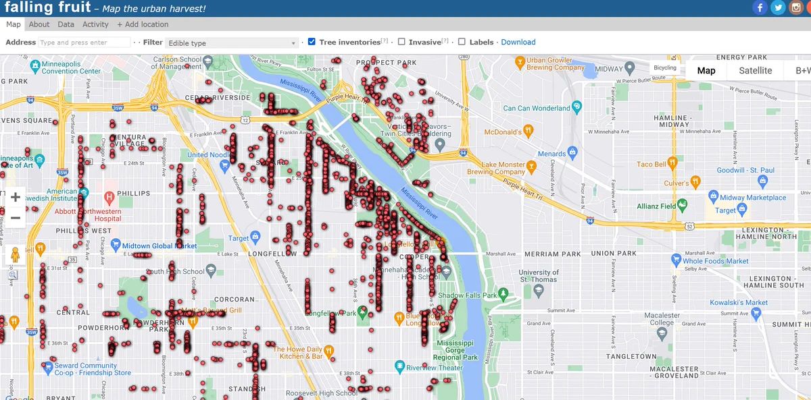Click Minneapolis Convention Center marker

[36, 65]
